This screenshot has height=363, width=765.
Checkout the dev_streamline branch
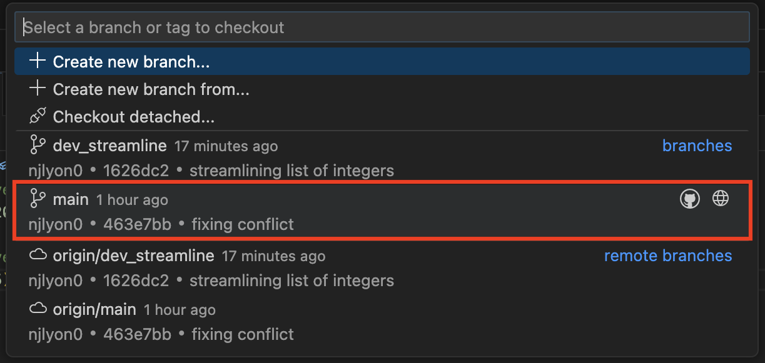coord(110,145)
